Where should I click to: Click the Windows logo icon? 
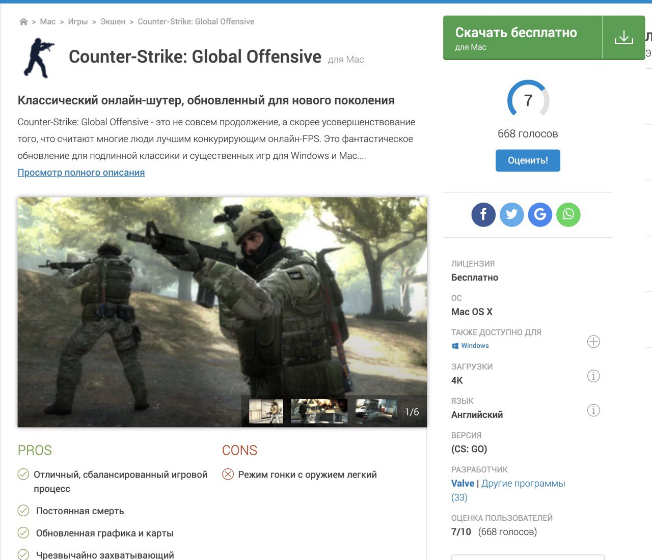point(455,346)
